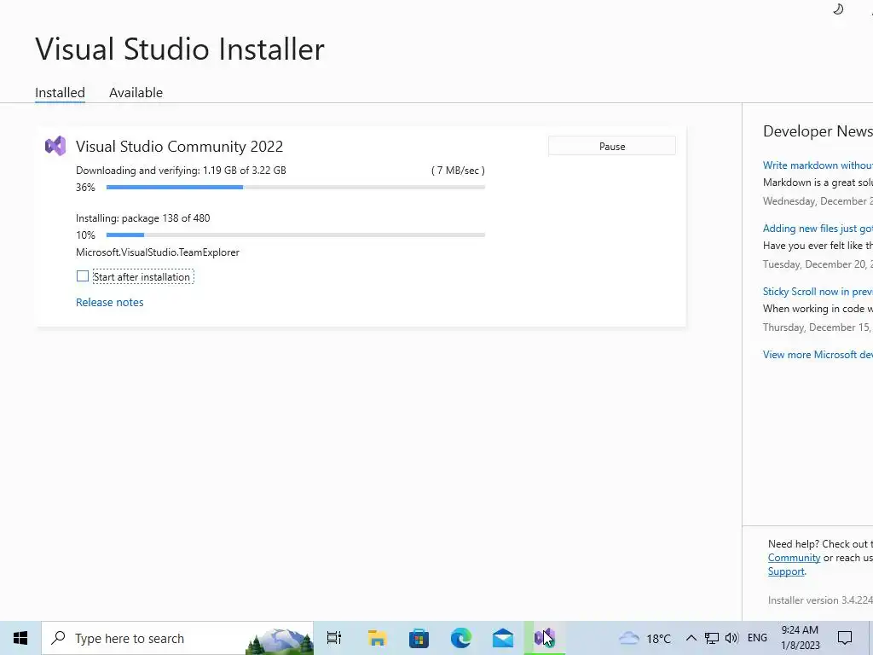
Task: Switch to the Installed tab
Action: [x=61, y=92]
